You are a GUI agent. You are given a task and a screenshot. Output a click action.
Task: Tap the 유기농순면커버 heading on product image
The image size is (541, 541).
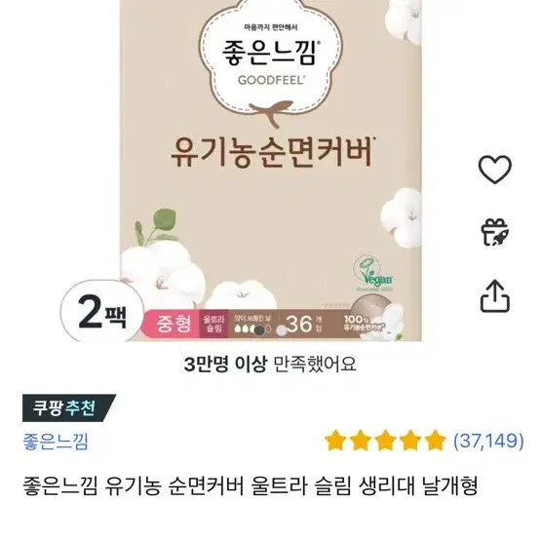273,153
